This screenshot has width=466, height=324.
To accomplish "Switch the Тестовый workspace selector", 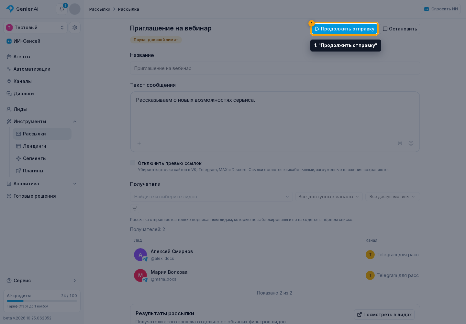I will (x=36, y=28).
